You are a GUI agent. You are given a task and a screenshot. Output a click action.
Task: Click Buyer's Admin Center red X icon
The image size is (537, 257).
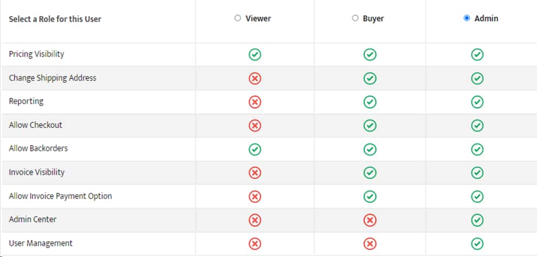370,220
